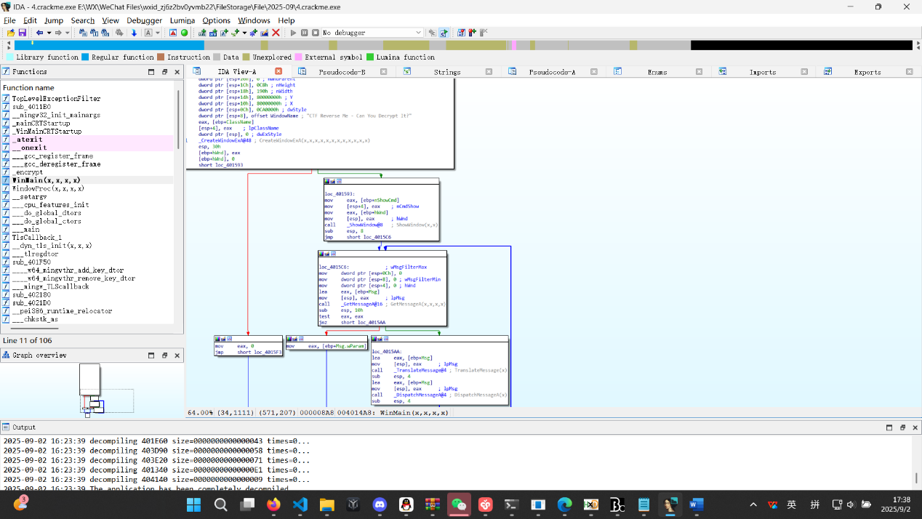Select WindowProc(x,x,x,x) in the functions list

pos(48,188)
